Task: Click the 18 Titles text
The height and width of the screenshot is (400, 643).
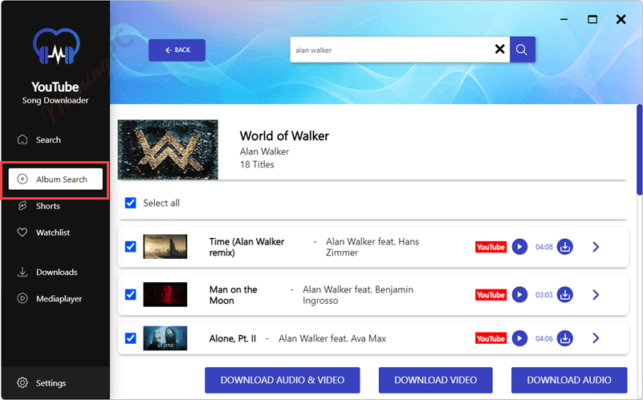Action: (x=257, y=164)
